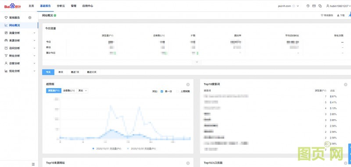The width and height of the screenshot is (351, 167).
Task: Collapse the sidebar using the bottom menu icon
Action: (x=33, y=164)
